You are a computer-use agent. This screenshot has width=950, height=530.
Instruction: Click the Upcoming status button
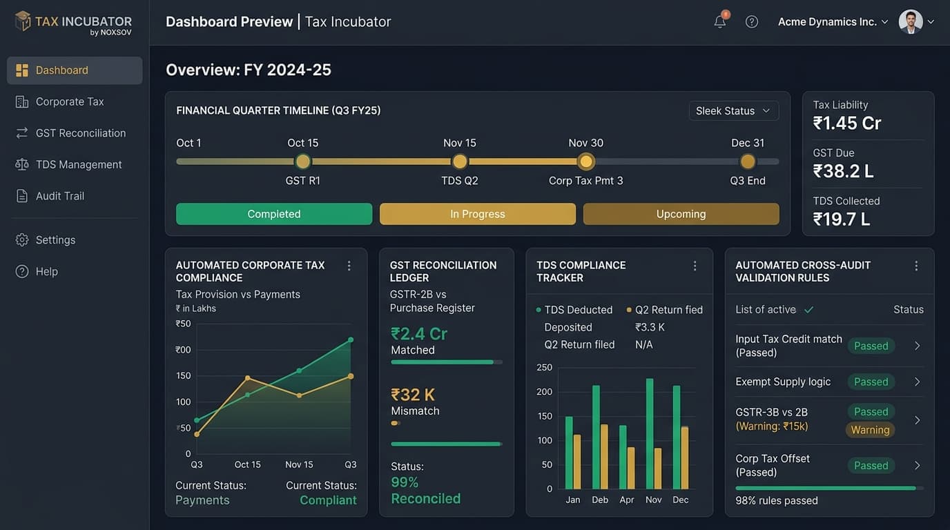pos(681,214)
